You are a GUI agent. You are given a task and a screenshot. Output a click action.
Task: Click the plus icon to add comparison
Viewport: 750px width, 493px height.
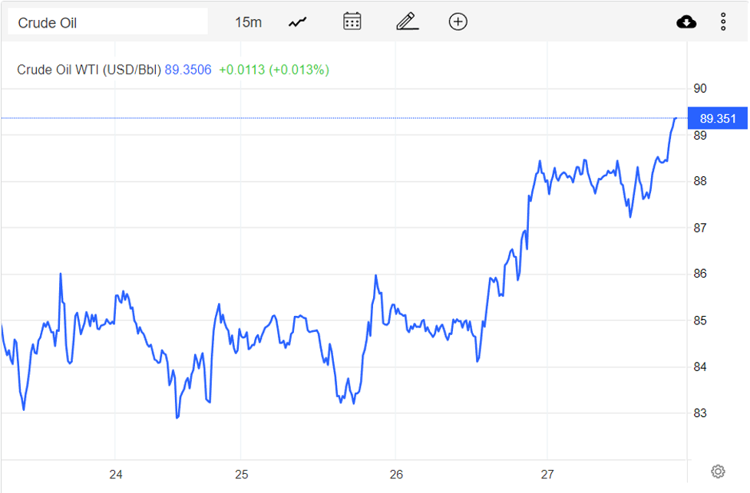[458, 21]
